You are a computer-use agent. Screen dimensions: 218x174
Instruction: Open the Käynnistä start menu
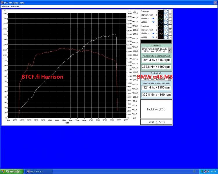[10, 171]
